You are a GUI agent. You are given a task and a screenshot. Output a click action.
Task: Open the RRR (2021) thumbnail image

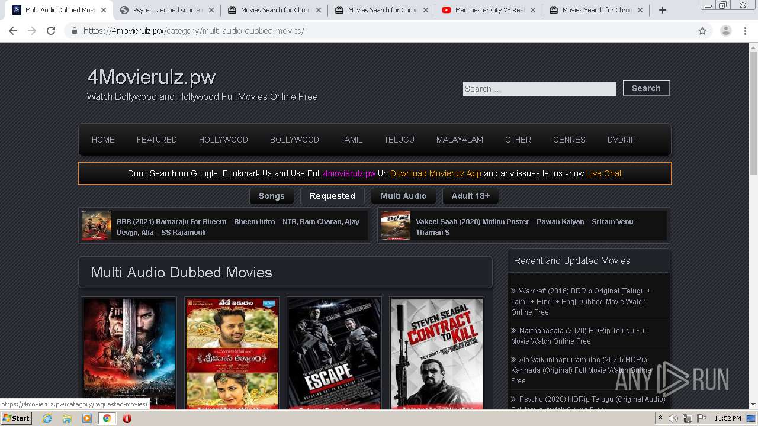click(97, 225)
